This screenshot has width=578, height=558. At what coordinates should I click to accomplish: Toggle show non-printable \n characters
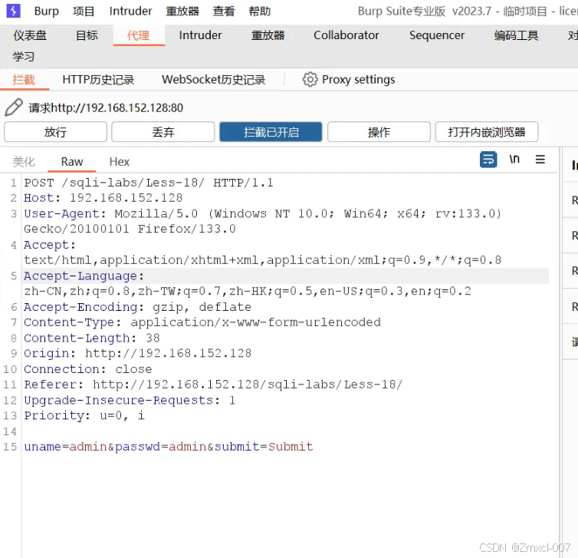pos(514,160)
